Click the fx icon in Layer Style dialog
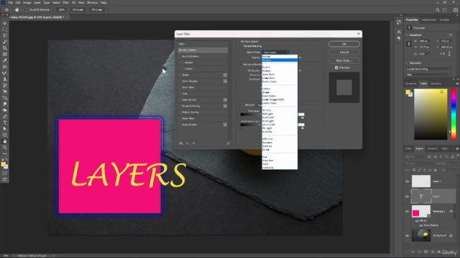Screen dimensions: 460x258 [x=181, y=143]
